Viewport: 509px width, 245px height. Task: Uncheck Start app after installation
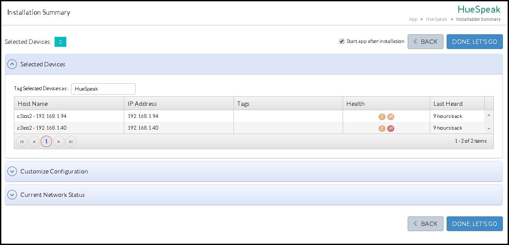tap(341, 41)
